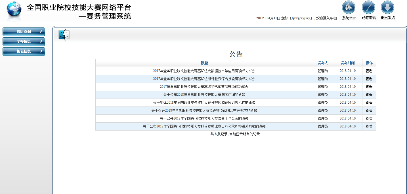The image size is (407, 194).
Task: Open the 系统公告 megaphone icon
Action: [349, 7]
